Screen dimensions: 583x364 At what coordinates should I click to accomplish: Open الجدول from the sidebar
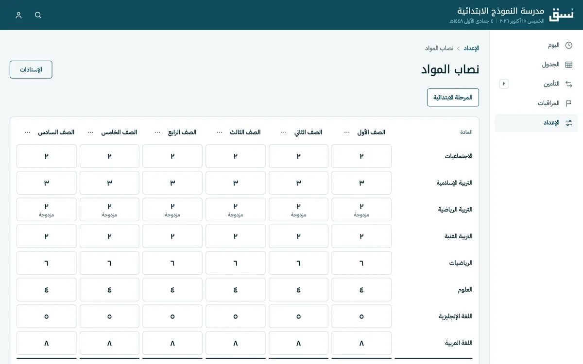point(536,65)
